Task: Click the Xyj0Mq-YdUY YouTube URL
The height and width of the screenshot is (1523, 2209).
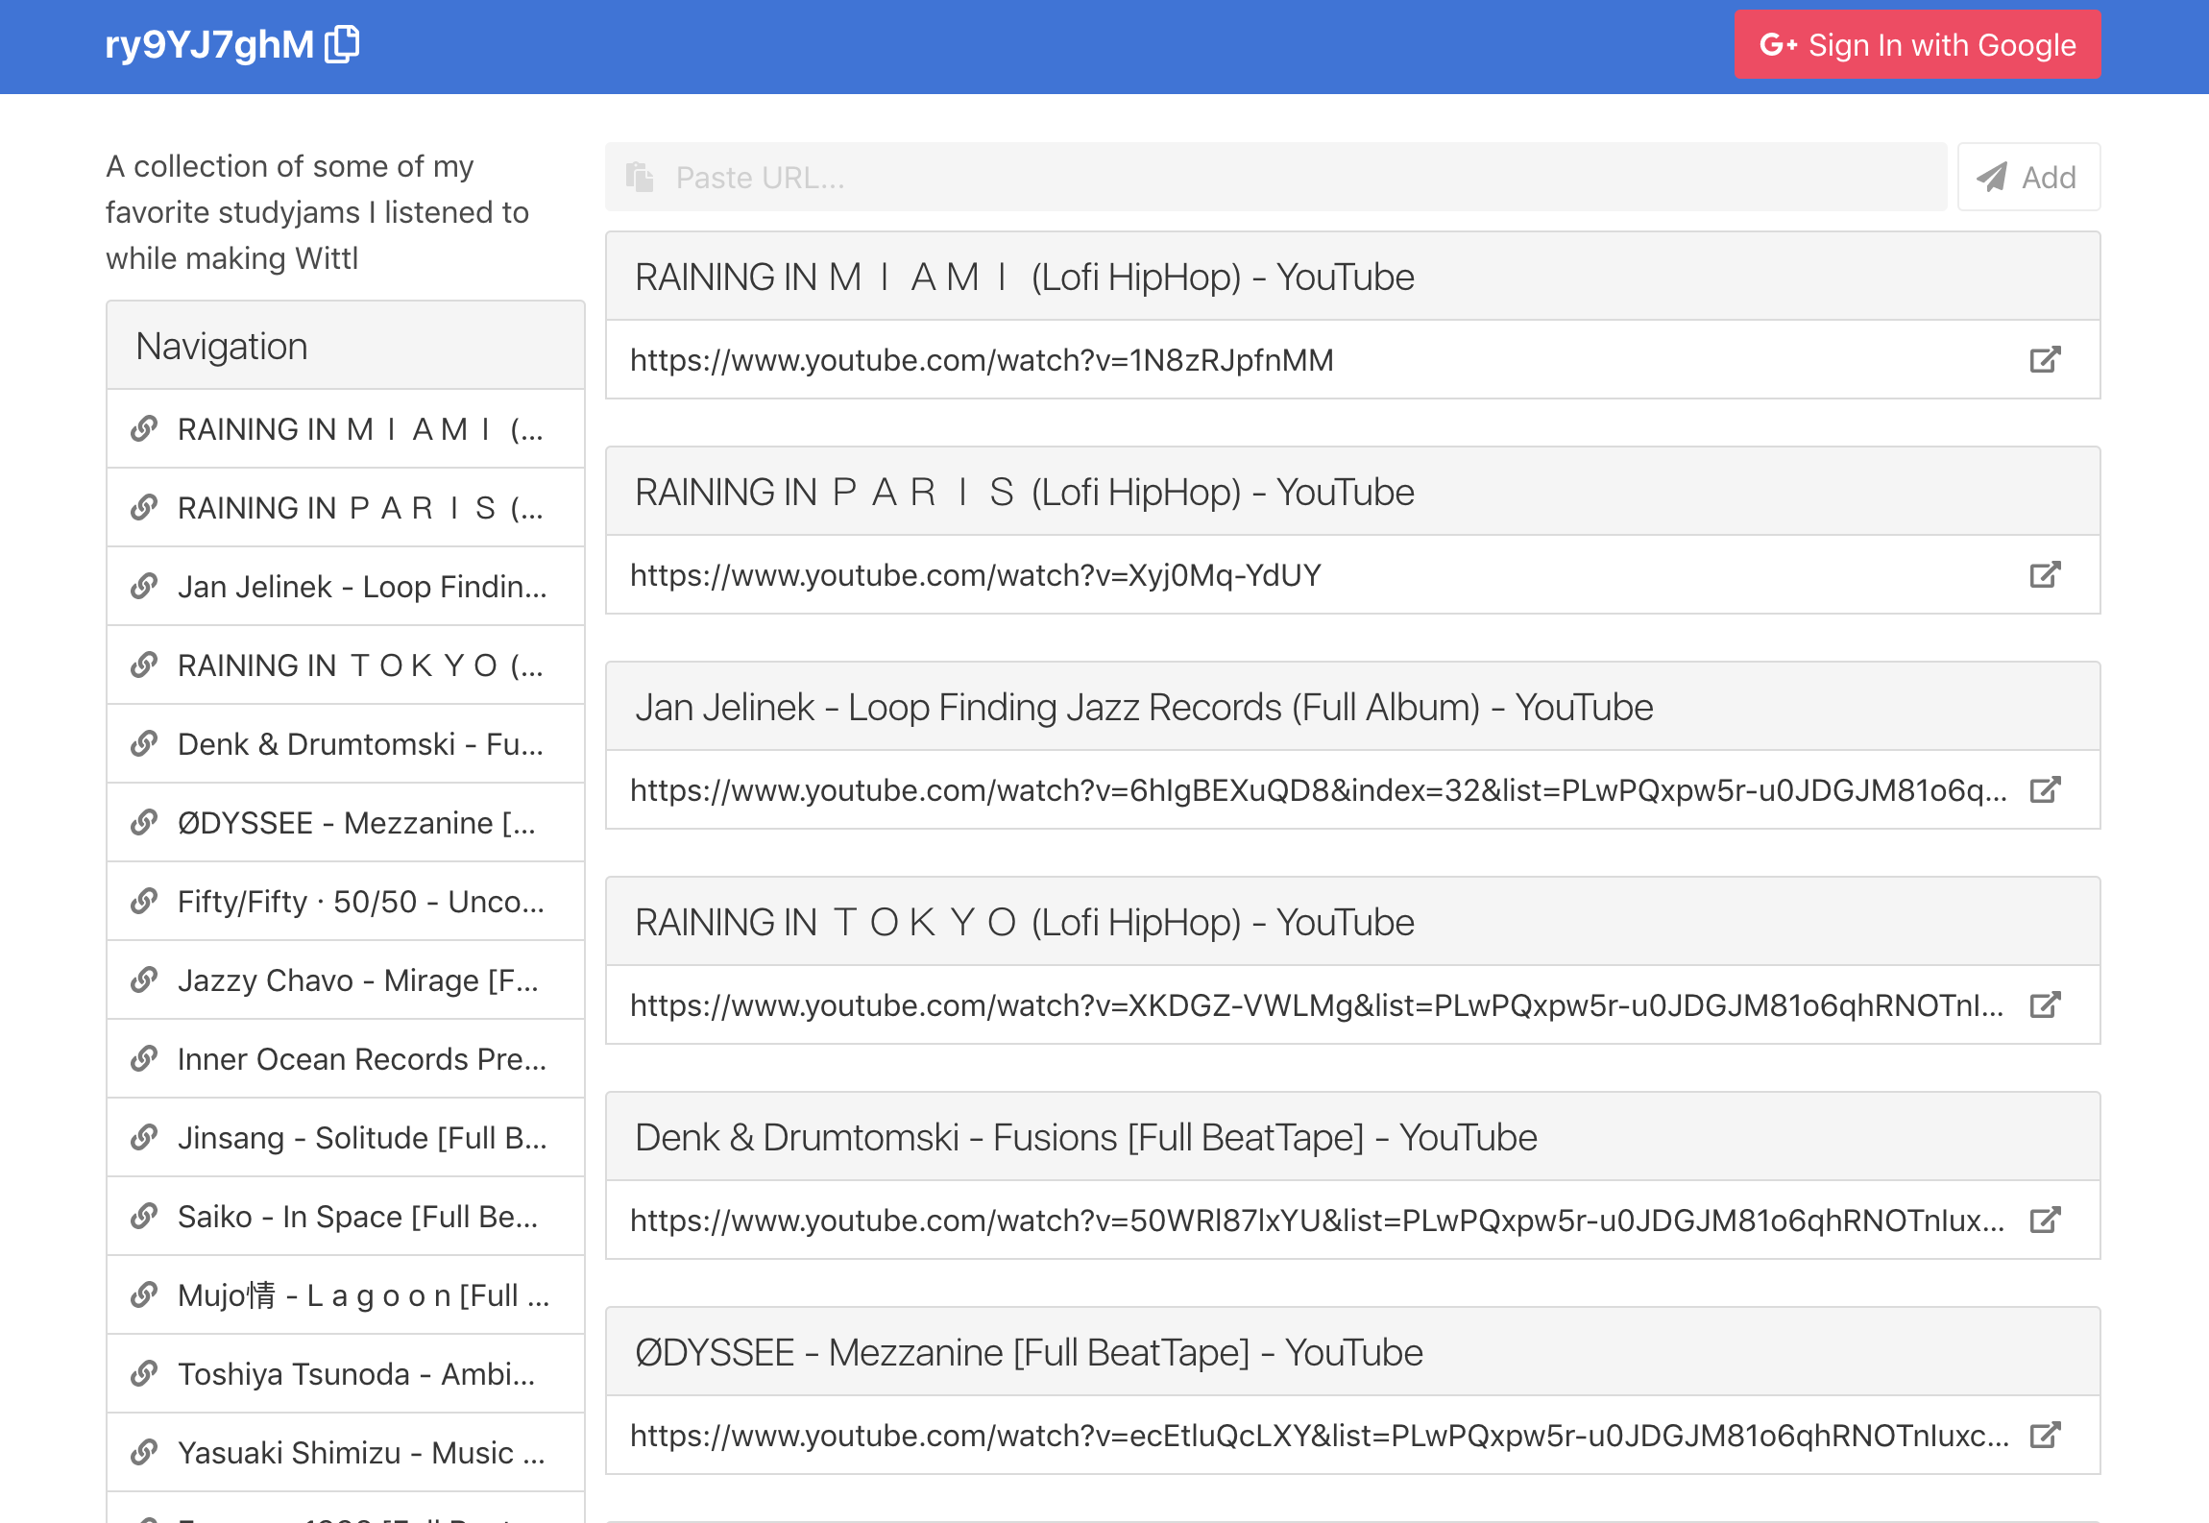Action: pos(976,574)
